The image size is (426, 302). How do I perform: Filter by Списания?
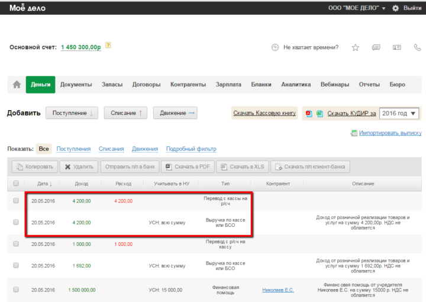coord(111,149)
